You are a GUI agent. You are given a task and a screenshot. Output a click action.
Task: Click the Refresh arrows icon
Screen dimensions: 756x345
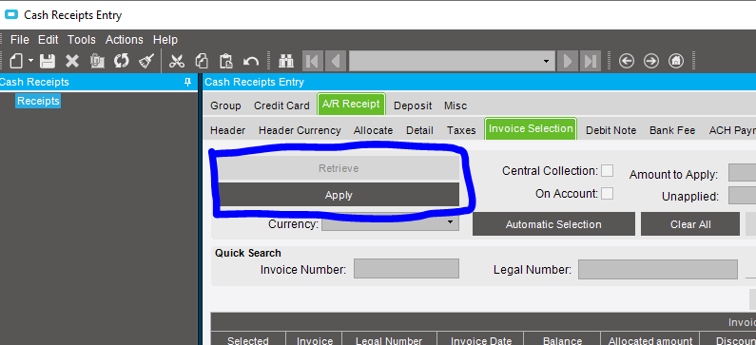click(122, 61)
